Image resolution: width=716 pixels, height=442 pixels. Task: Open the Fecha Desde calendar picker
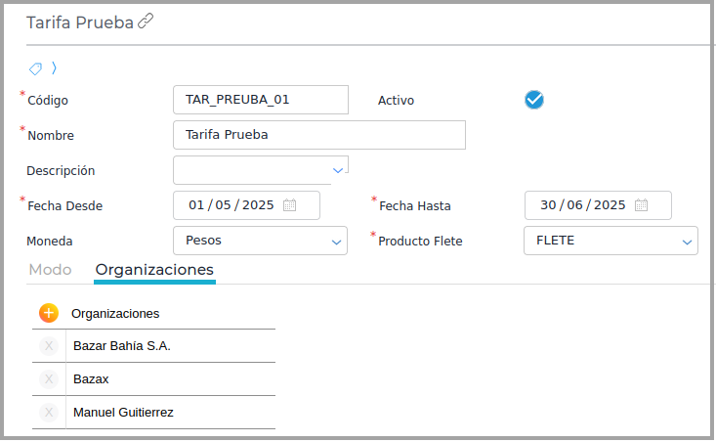coord(289,205)
